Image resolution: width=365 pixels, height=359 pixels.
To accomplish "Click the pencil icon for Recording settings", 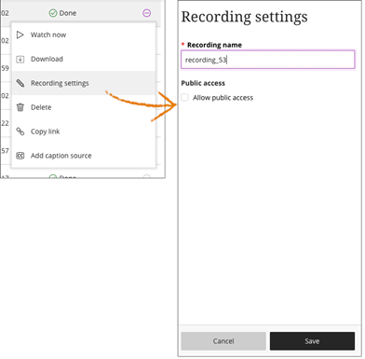I will pos(20,83).
